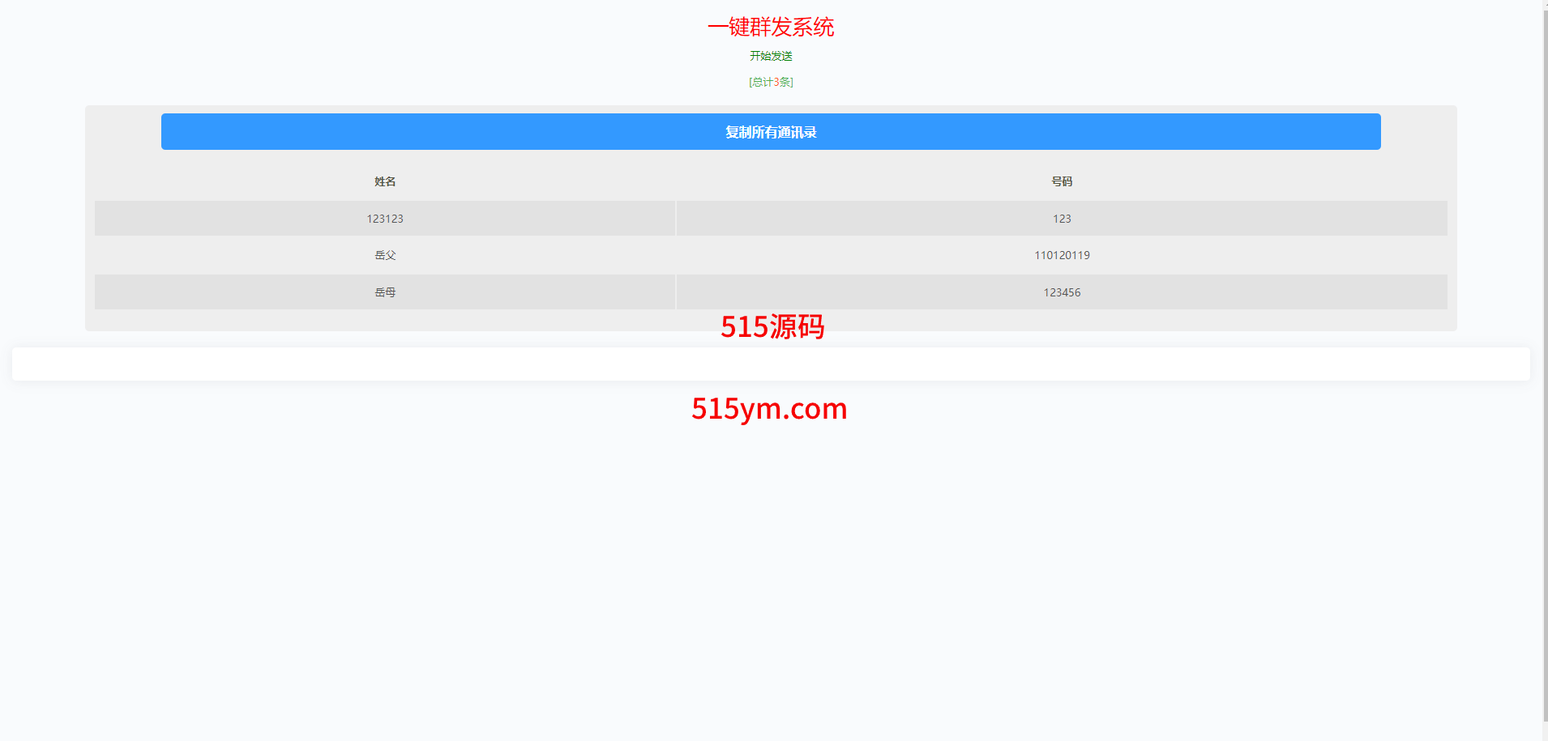Viewport: 1548px width, 741px height.
Task: Click the phone number 123456
Action: [1061, 292]
